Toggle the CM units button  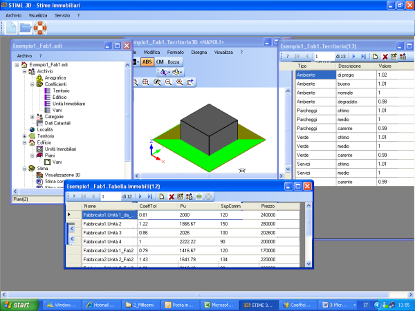(160, 62)
